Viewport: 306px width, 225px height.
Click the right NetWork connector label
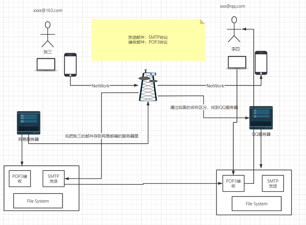coord(215,86)
